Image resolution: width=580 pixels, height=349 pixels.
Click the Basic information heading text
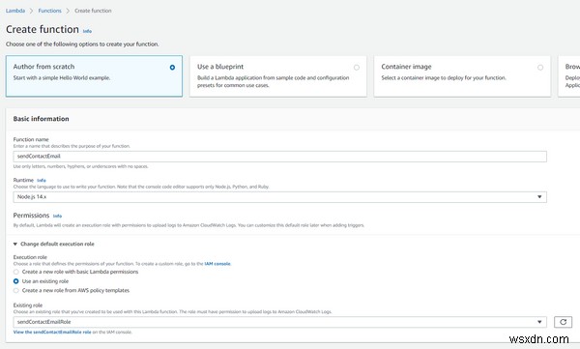pyautogui.click(x=41, y=119)
